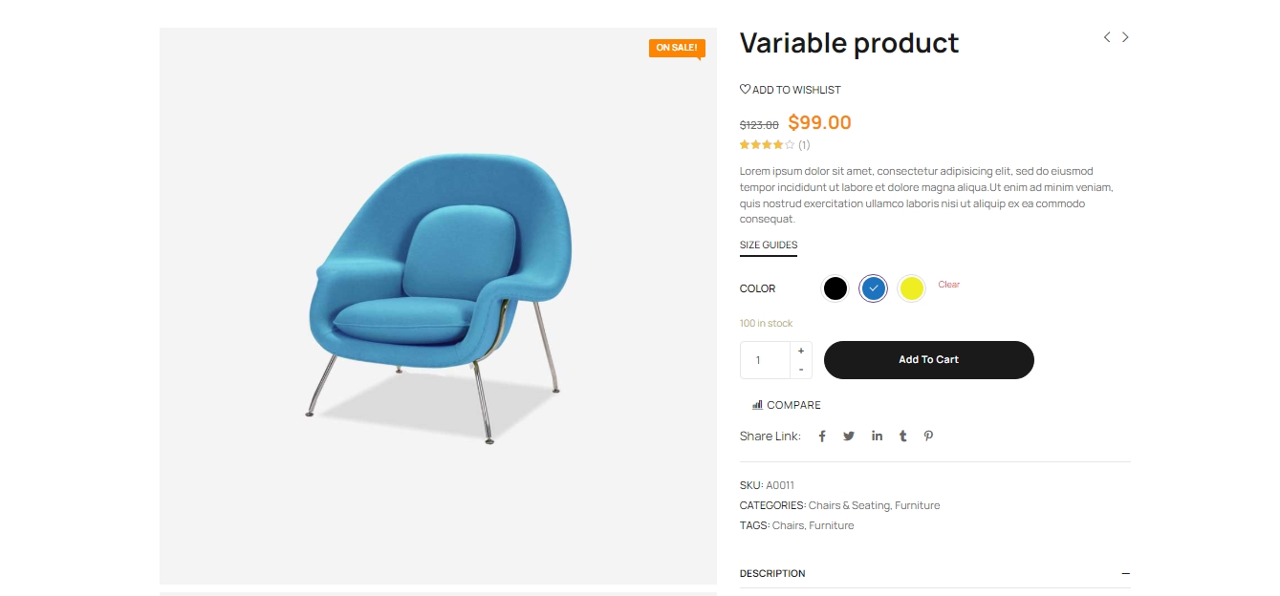Increase quantity with plus button
Viewport: 1280px width, 596px height.
tap(800, 350)
